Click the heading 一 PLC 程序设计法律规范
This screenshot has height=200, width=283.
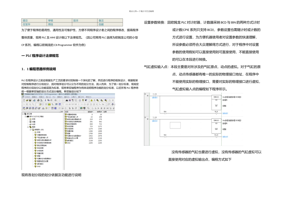click(40, 56)
